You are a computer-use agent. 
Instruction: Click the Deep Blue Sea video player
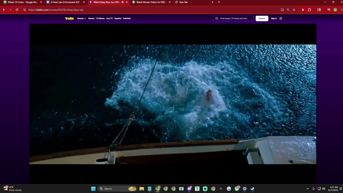(173, 104)
